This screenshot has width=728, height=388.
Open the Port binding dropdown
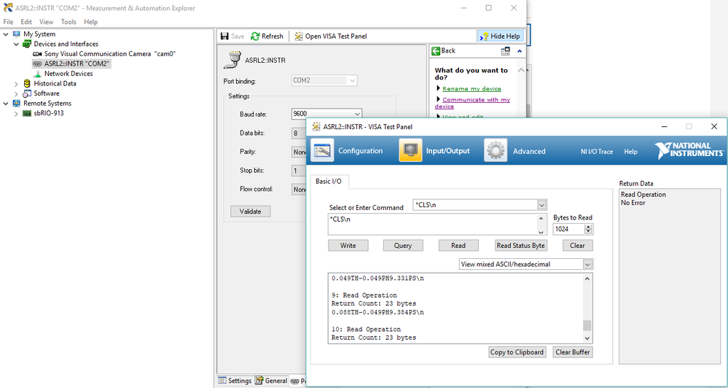(352, 80)
